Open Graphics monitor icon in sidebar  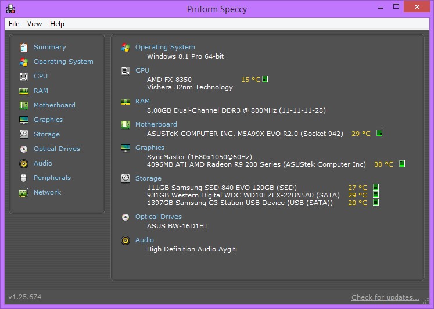pyautogui.click(x=24, y=120)
